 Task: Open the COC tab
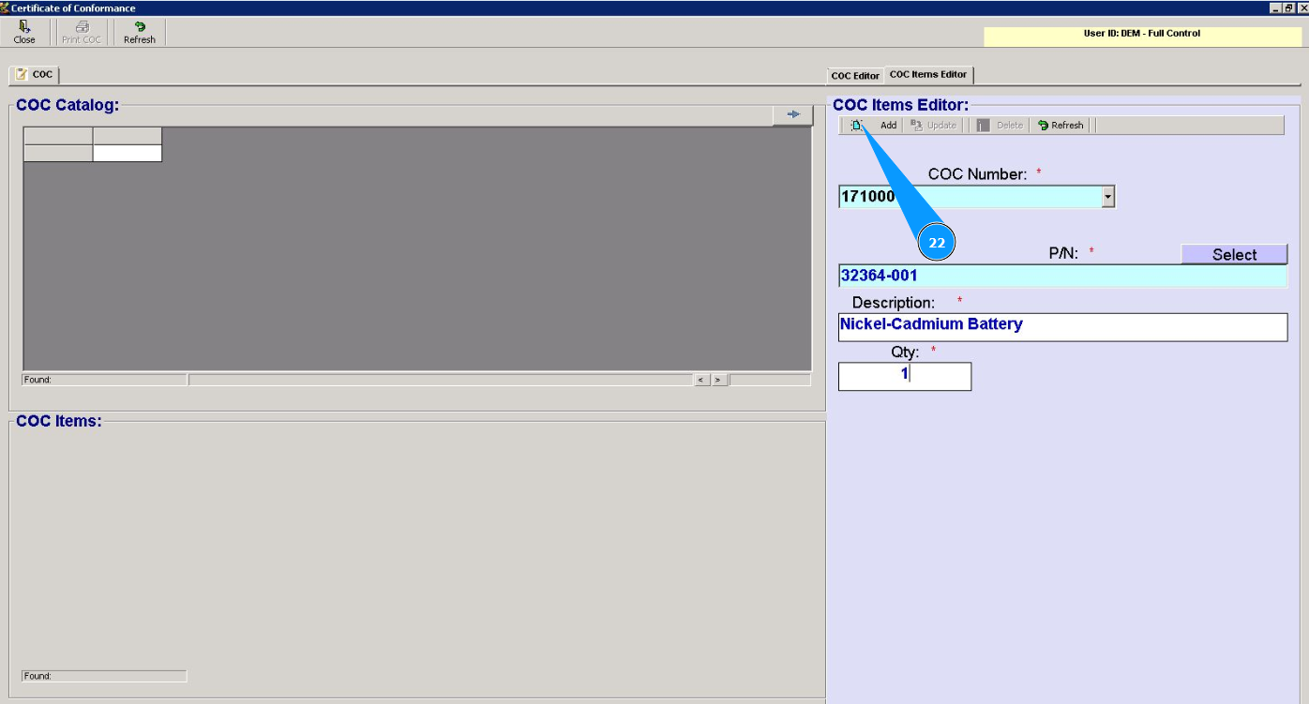[x=35, y=75]
